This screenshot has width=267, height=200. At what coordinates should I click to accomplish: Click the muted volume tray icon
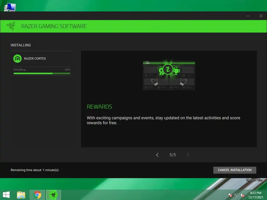click(x=242, y=195)
